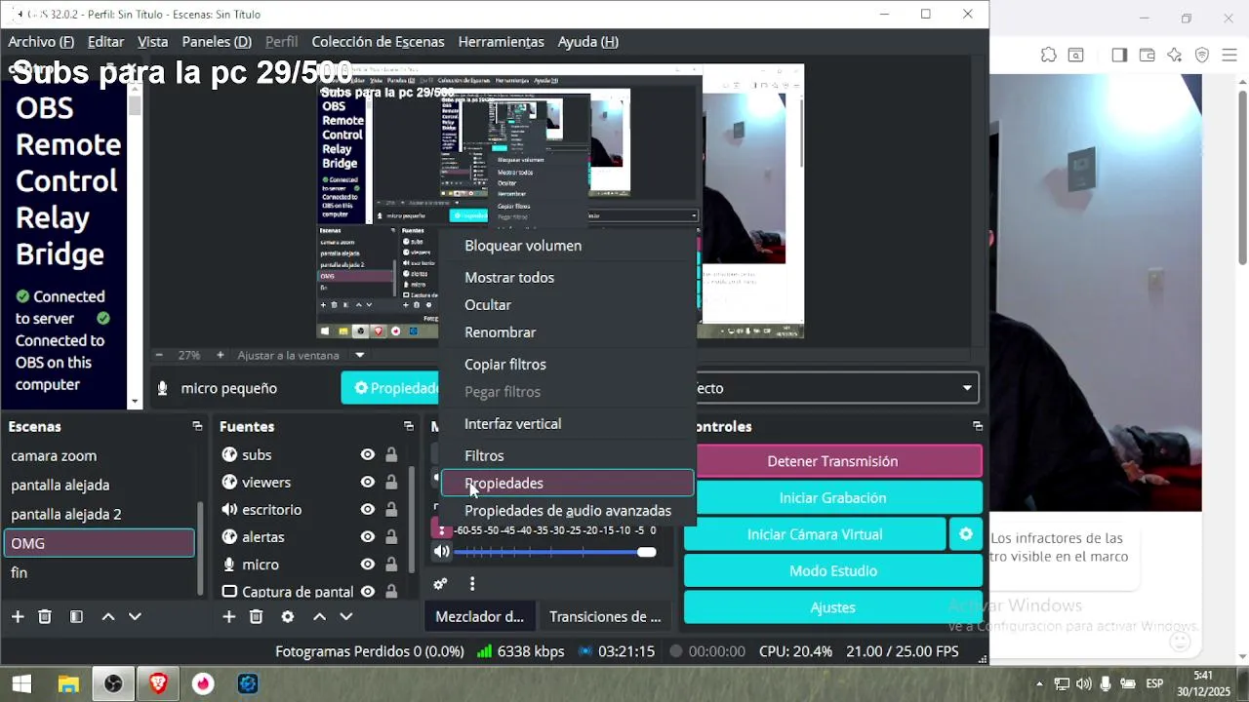
Task: Choose Bloquear volumen in the context menu
Action: 568,246
